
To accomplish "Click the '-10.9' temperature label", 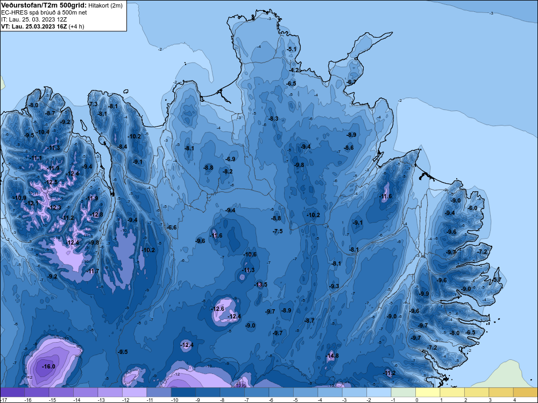I will (20, 198).
